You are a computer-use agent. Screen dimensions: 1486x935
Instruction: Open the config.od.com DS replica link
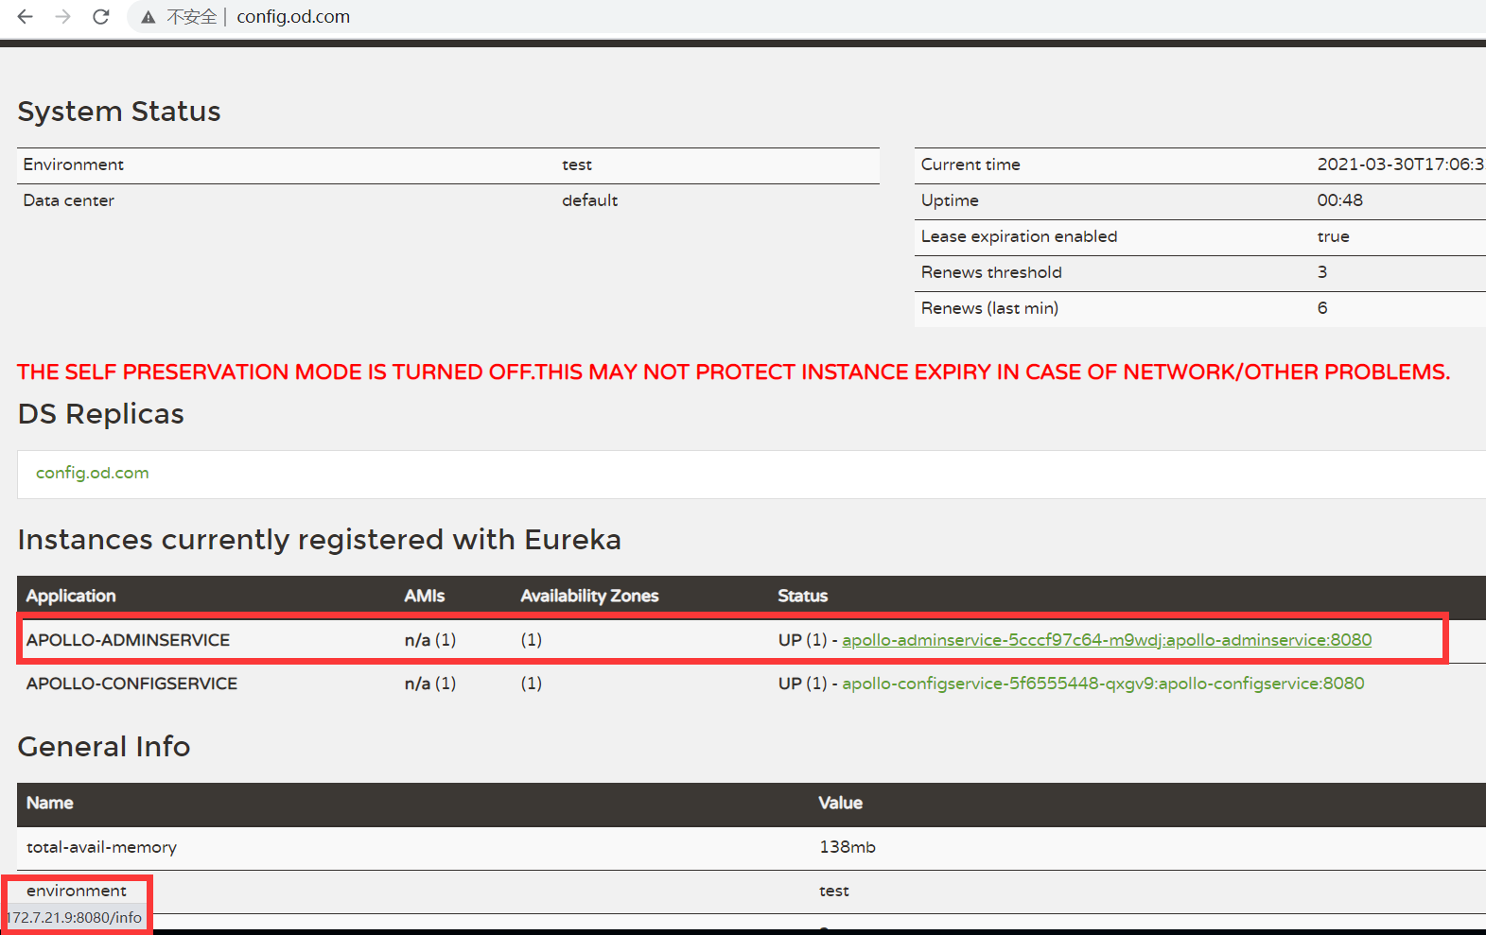pos(93,473)
